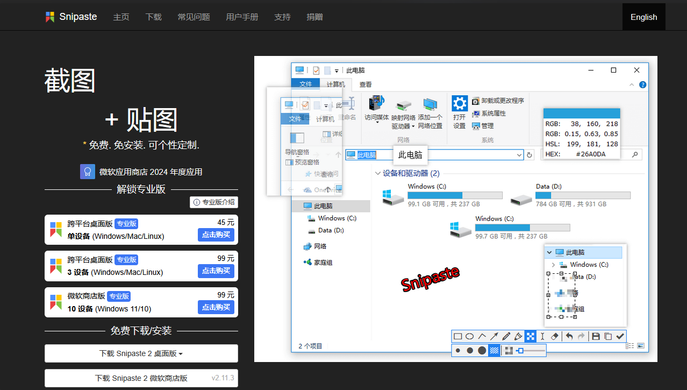The height and width of the screenshot is (390, 687).
Task: Click the mosaic strength slider handle
Action: click(x=520, y=351)
